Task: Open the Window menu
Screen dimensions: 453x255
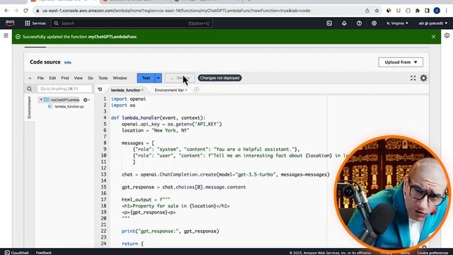Action: click(120, 78)
